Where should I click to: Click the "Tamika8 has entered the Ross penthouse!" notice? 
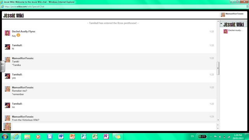point(113,23)
